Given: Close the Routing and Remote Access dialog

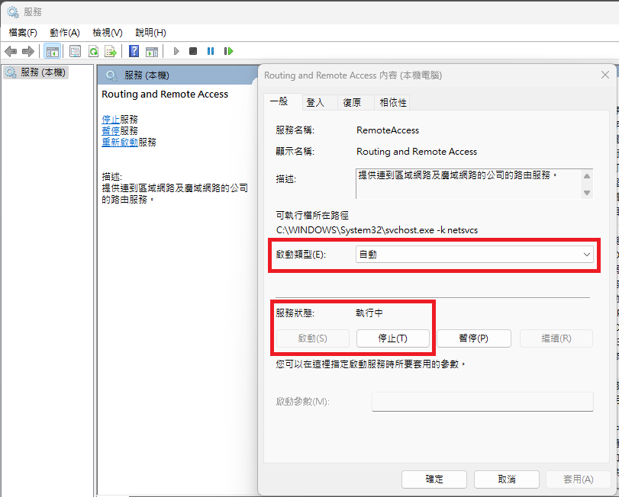Looking at the screenshot, I should pyautogui.click(x=605, y=75).
